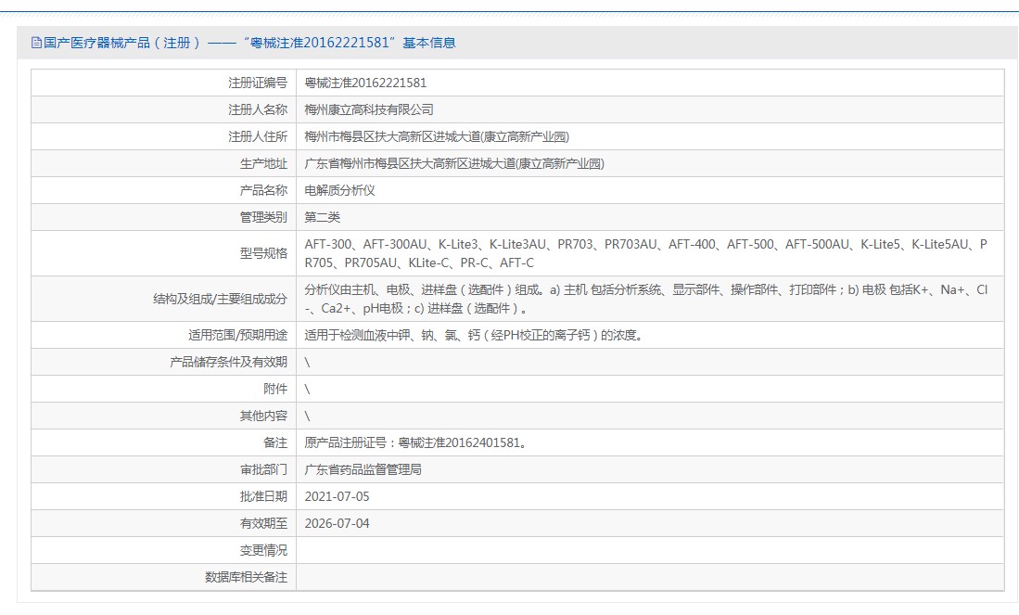
Task: Select the label 型号规格
Action: click(263, 253)
